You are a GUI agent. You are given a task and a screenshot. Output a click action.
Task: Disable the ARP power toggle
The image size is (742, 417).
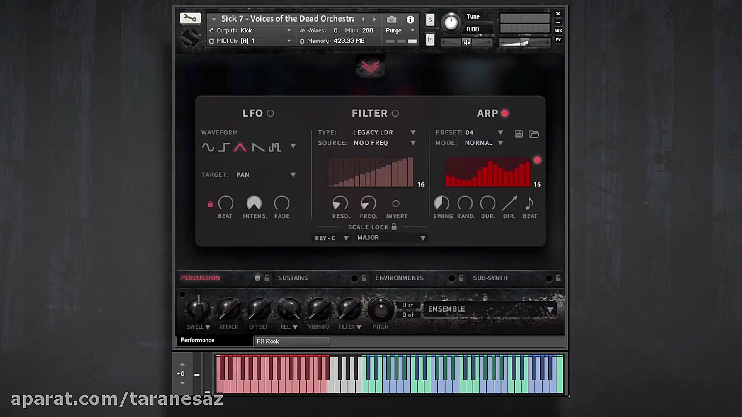point(505,113)
